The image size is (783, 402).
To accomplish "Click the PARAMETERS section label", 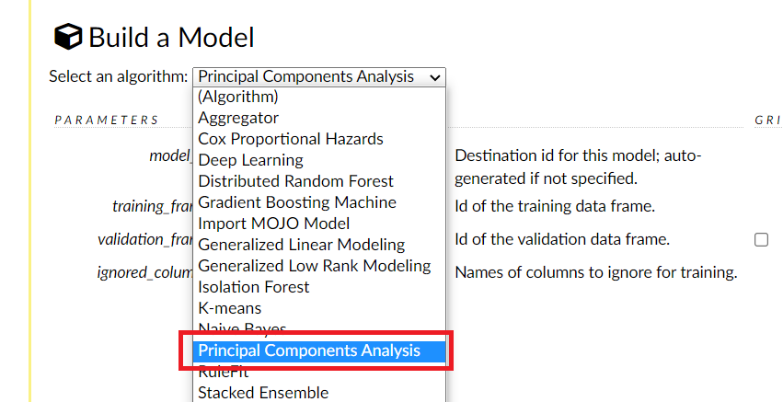I will click(x=107, y=120).
